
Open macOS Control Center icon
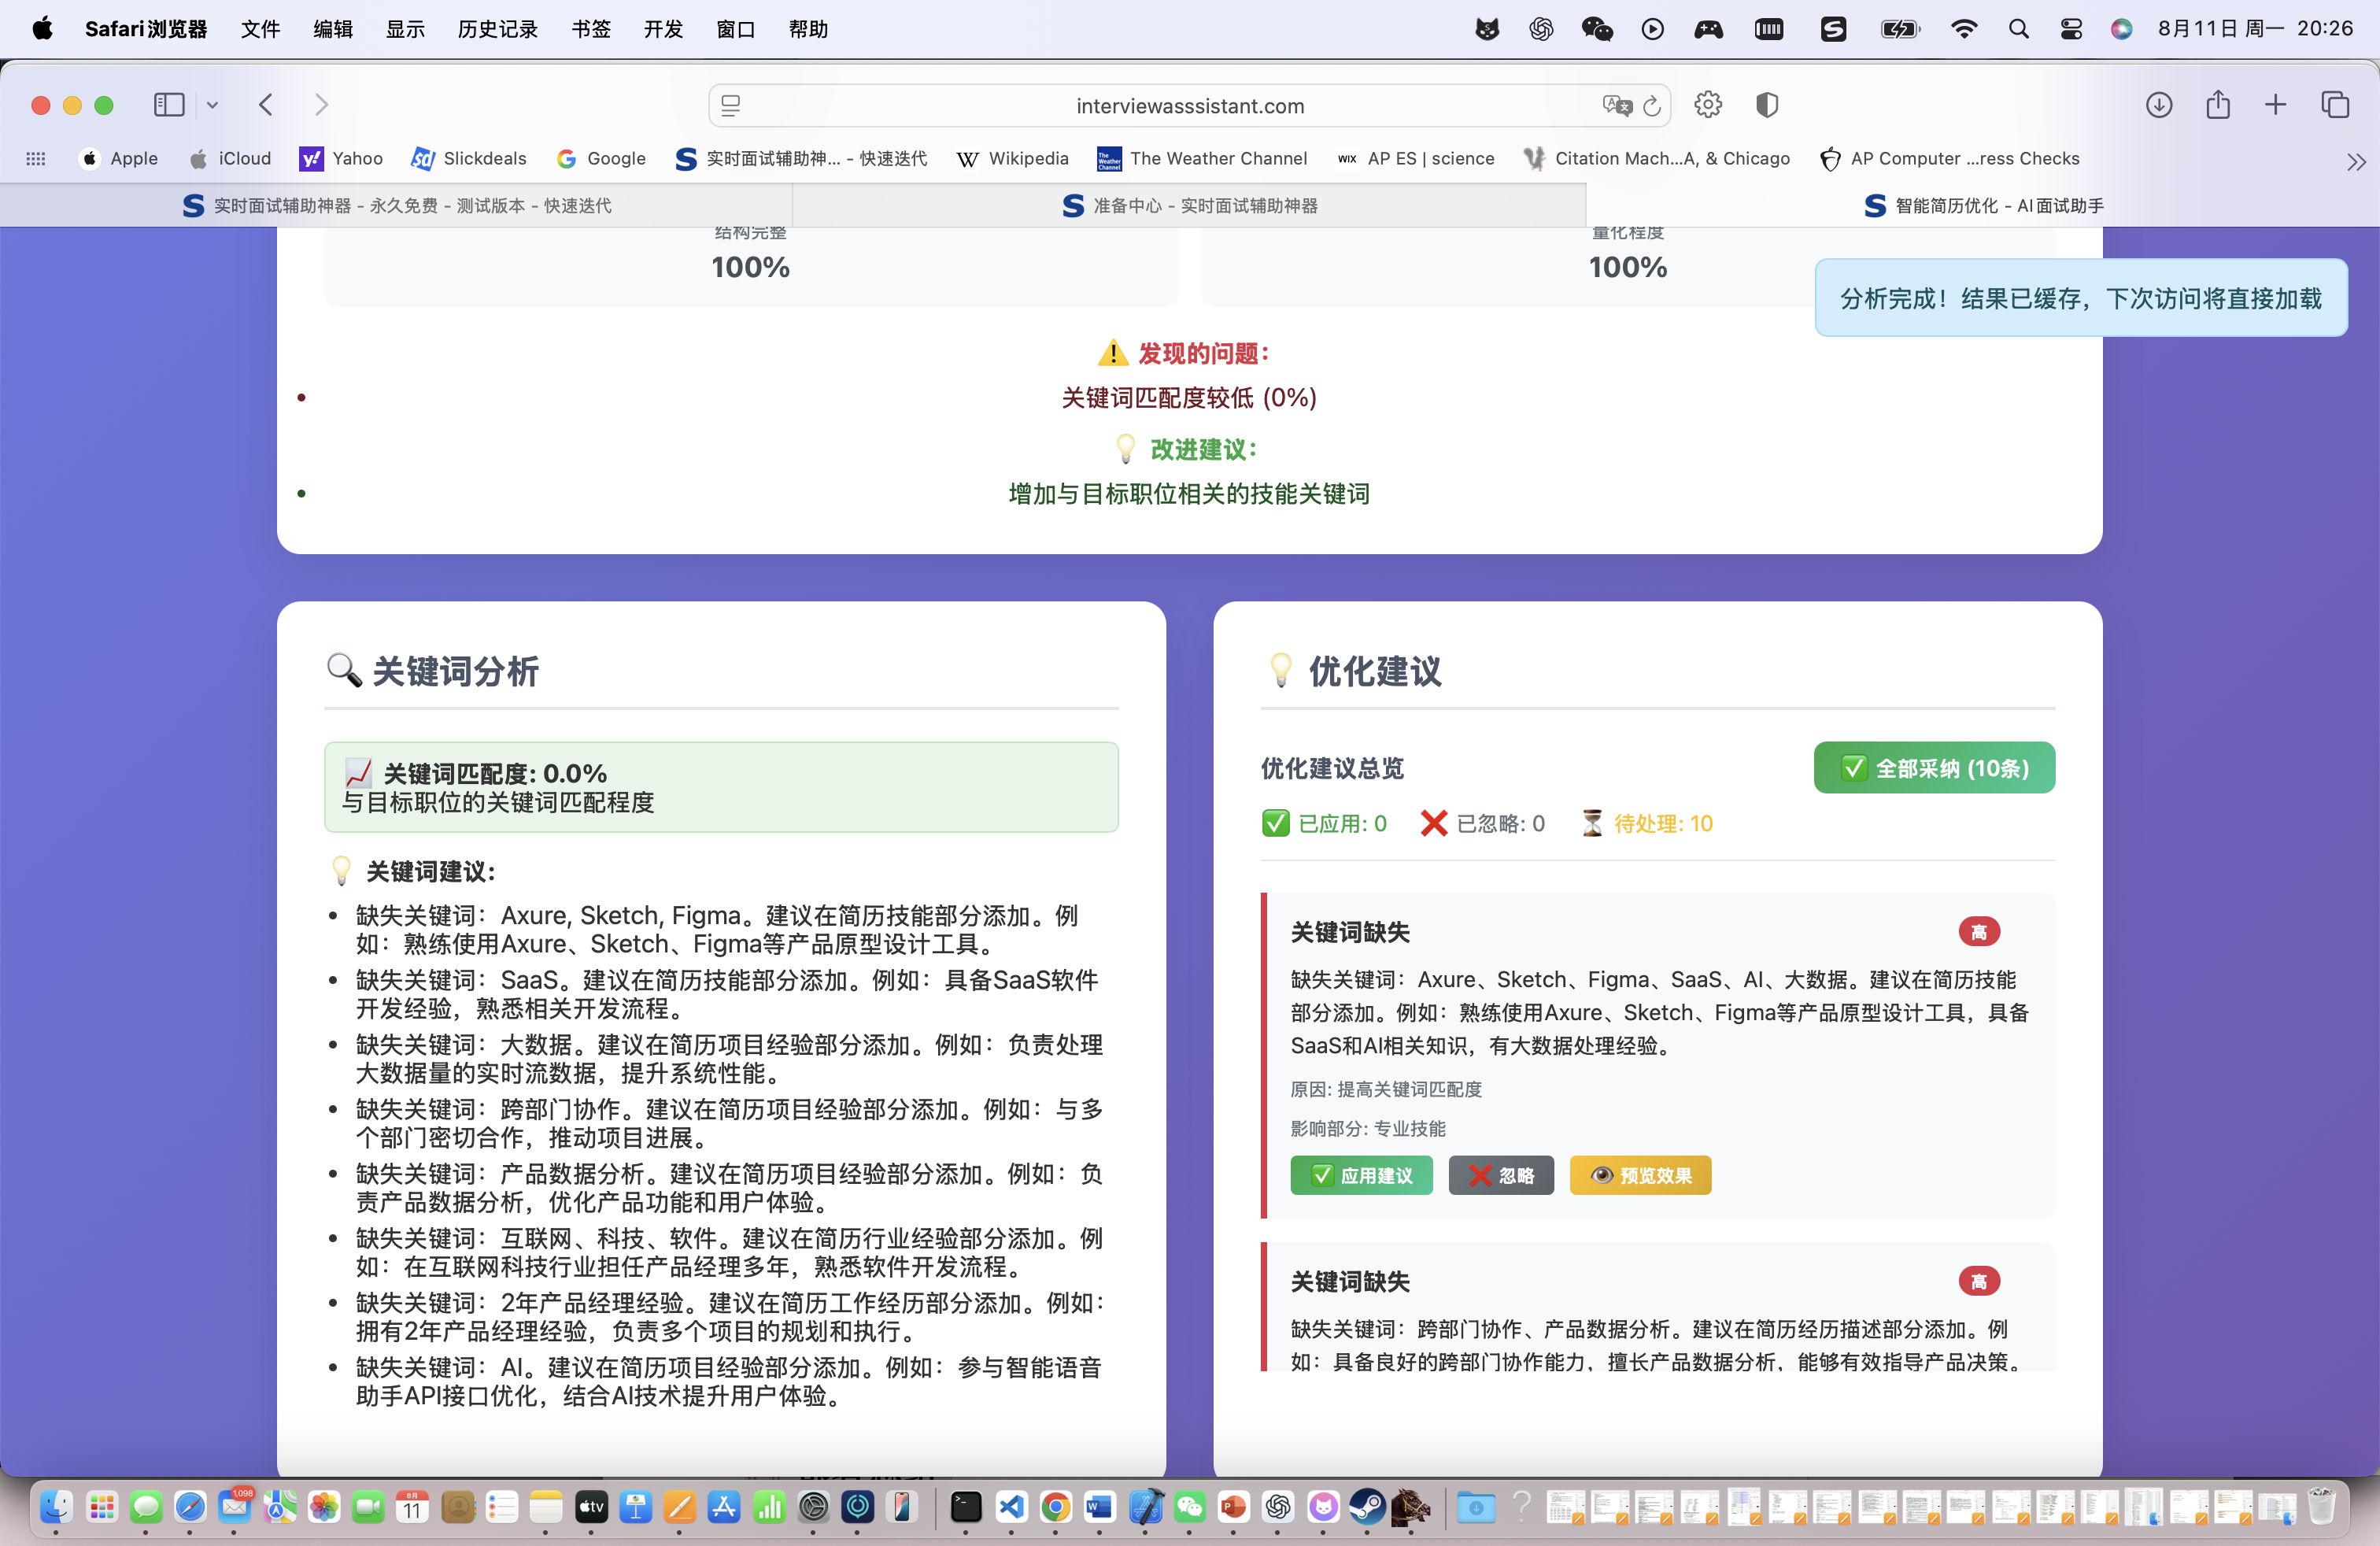(x=2071, y=29)
